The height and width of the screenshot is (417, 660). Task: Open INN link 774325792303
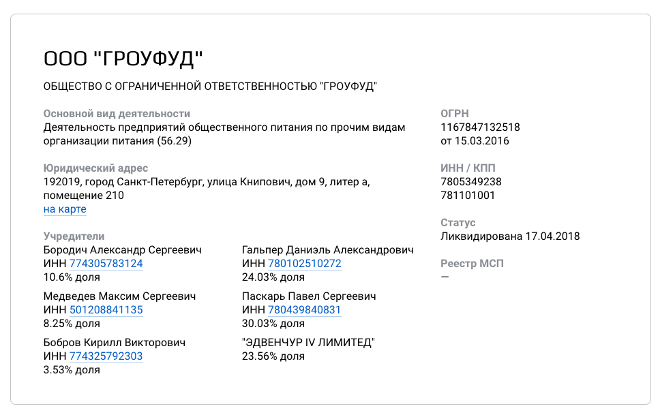[x=106, y=356]
